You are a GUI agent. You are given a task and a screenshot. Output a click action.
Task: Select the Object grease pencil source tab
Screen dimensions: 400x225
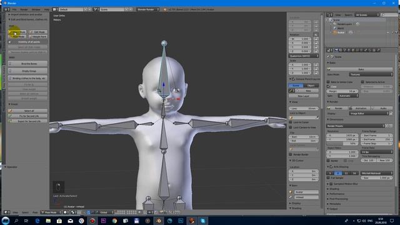coord(311,86)
